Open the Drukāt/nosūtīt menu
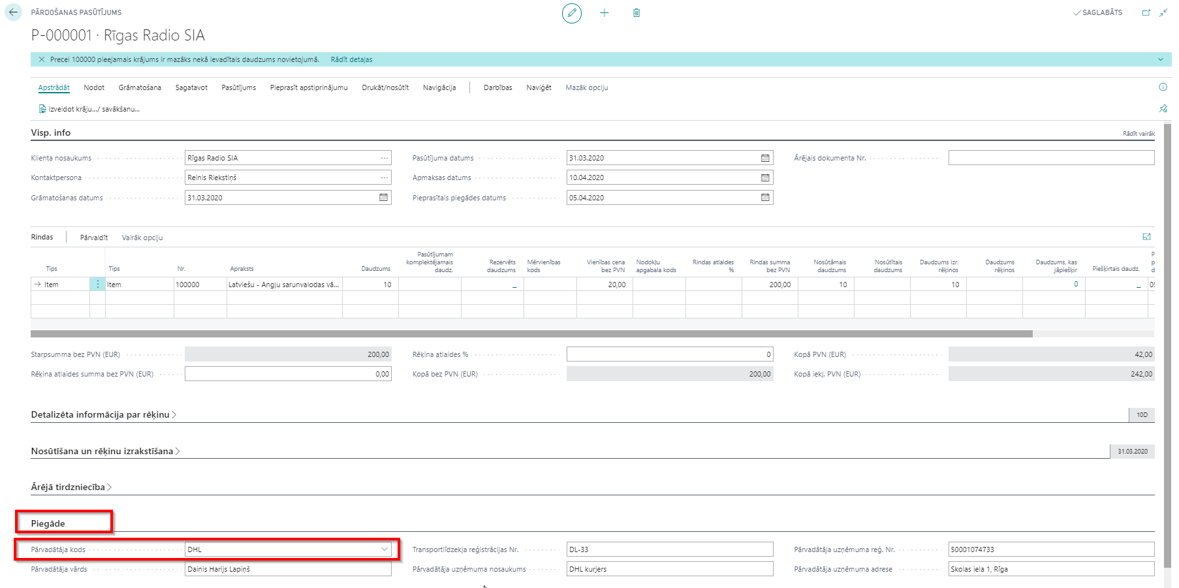Viewport: 1179px width, 588px height. tap(385, 87)
